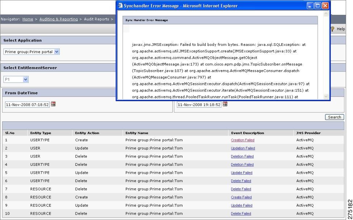
Task: Open the Help link text
Action: tap(341, 29)
